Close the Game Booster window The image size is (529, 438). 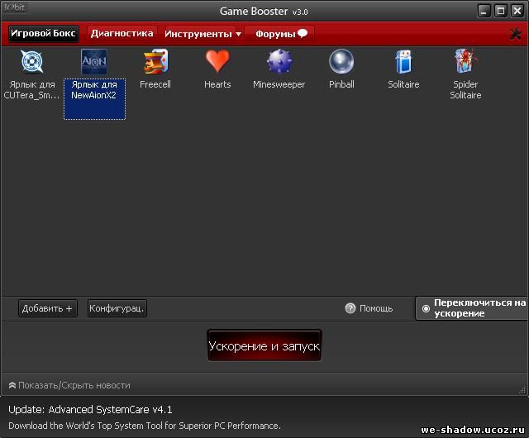tap(517, 11)
